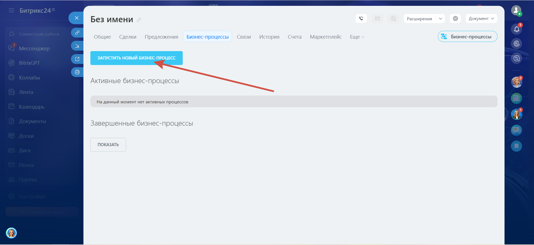
Task: Open the hamburger menu beside the Битрикс24 logo
Action: 11,11
